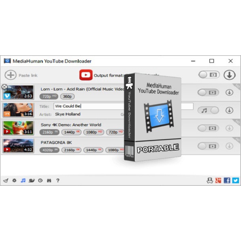The height and width of the screenshot is (241, 241).
Task: Click the binoculars search icon
Action: point(49,181)
